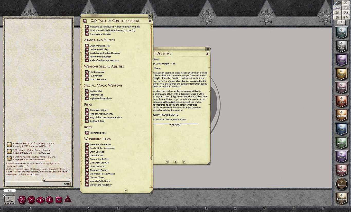This screenshot has height=212, width=351.
Task: Open the Story sidebar button
Action: click(341, 74)
